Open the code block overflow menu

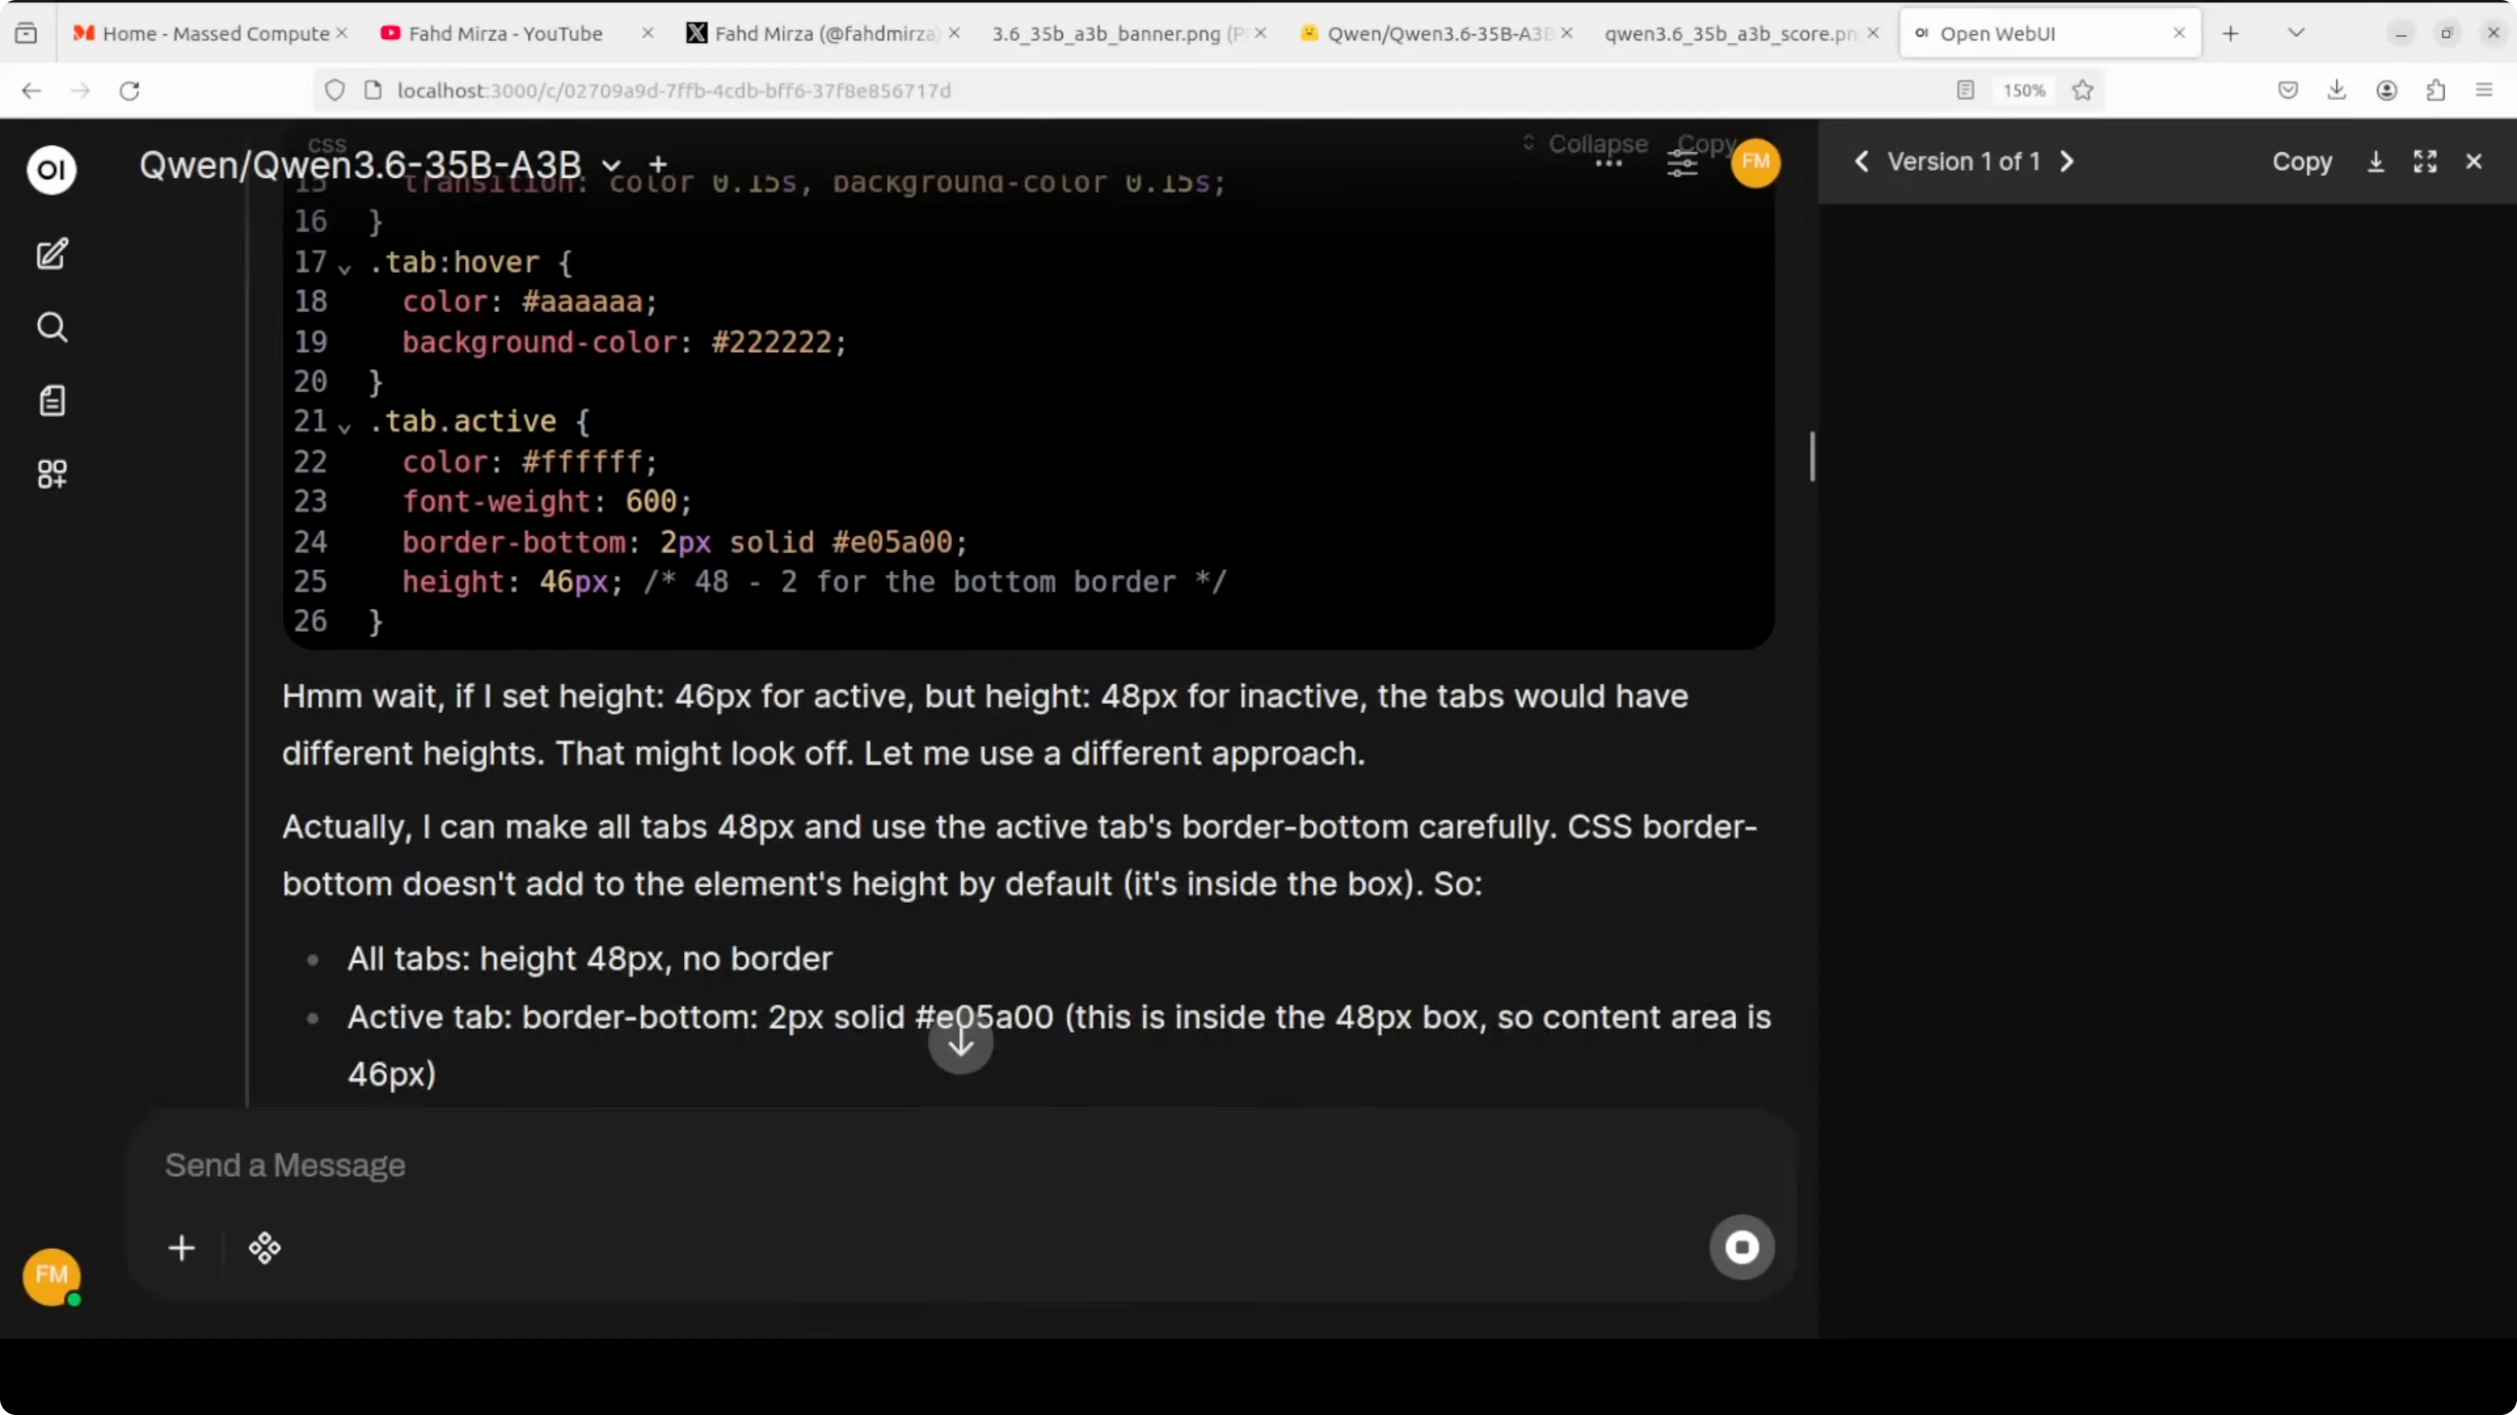1609,164
